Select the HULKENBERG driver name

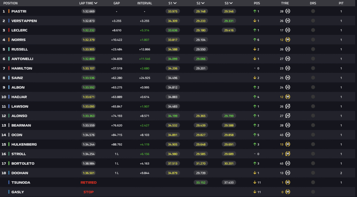point(24,144)
